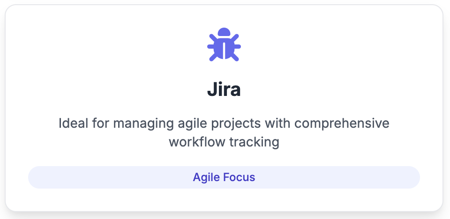This screenshot has height=219, width=450.
Task: Select the Jira bug logo's rounded head
Action: coord(224,32)
